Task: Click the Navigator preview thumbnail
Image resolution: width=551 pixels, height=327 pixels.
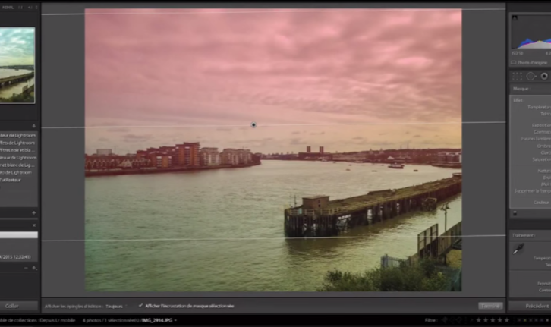Action: 17,64
